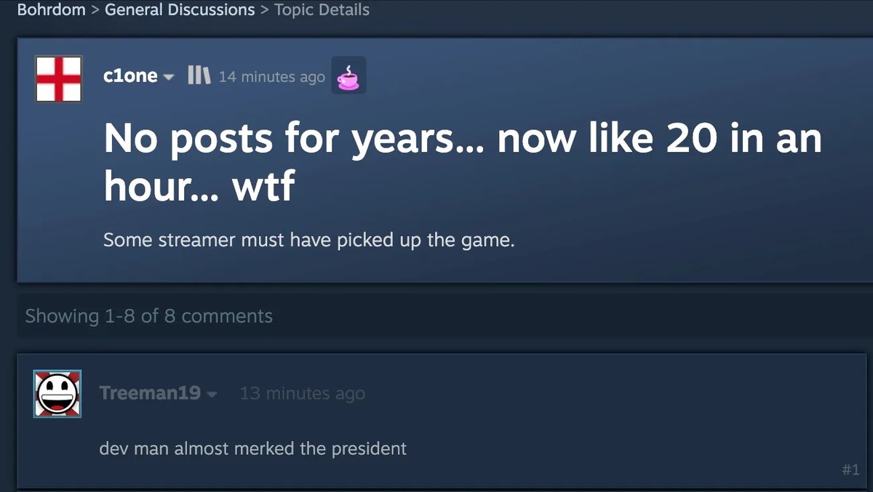
Task: Click the dev man almost merked comment
Action: [252, 448]
